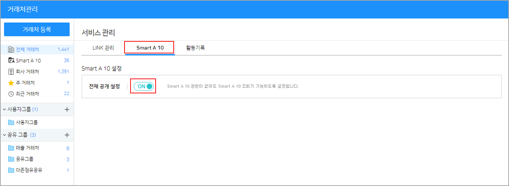Open the 활동기록 tab
This screenshot has width=509, height=186.
tap(195, 48)
